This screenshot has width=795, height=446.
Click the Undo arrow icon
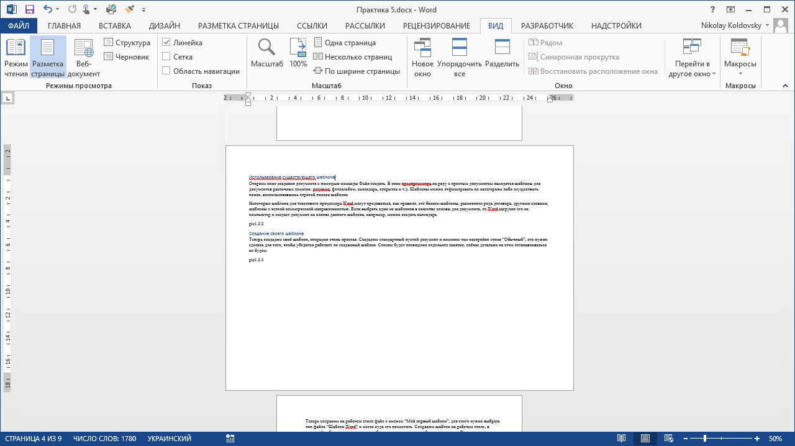47,9
